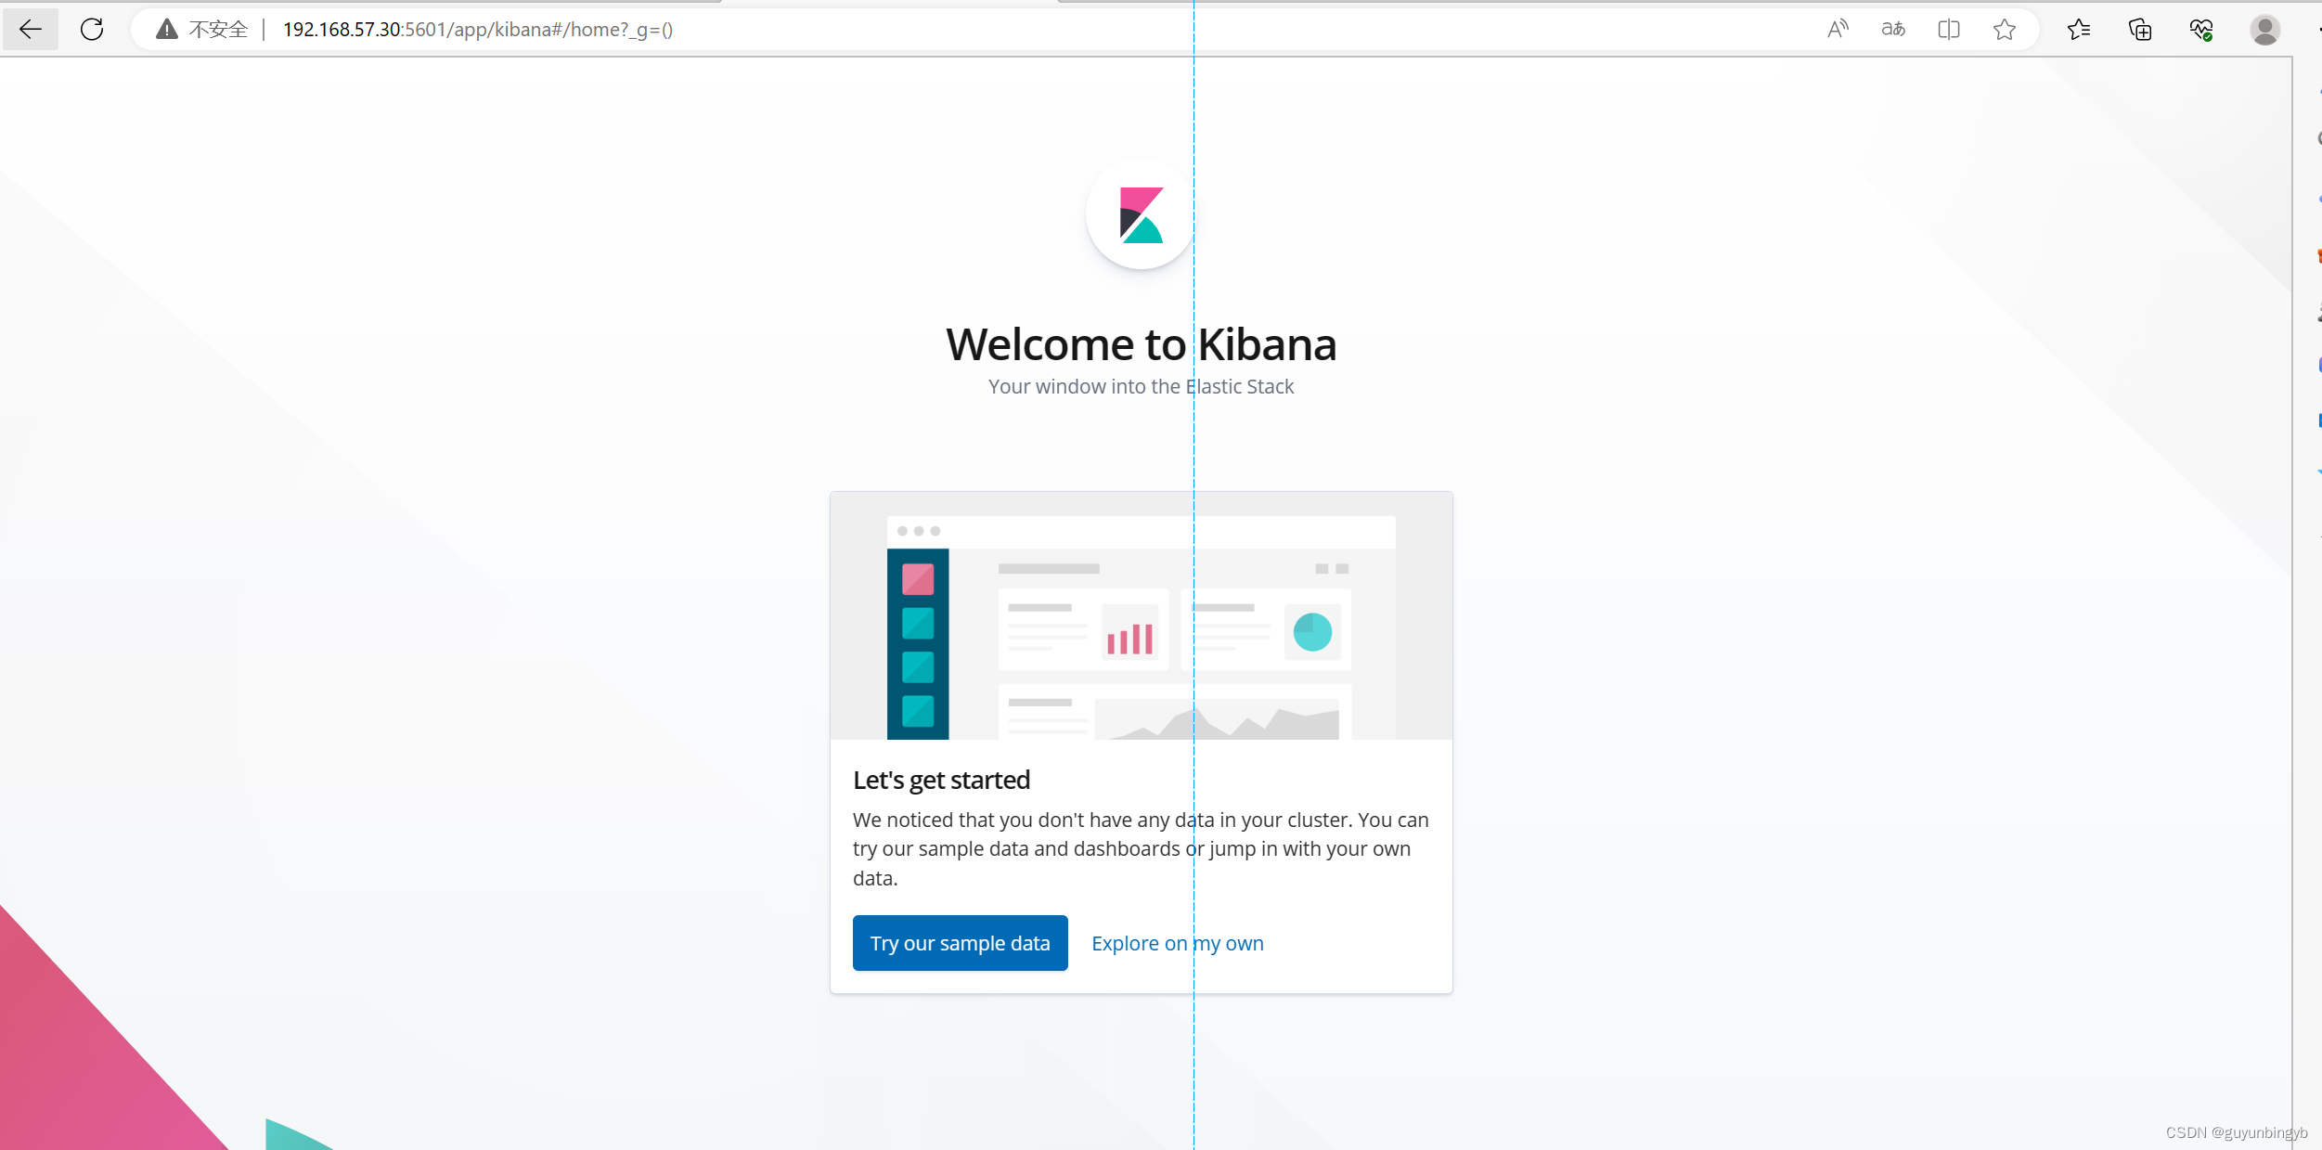Image resolution: width=2322 pixels, height=1150 pixels.
Task: Click the browser split screen icon
Action: pos(1946,28)
